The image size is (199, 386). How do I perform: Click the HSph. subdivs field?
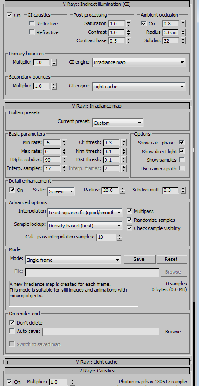[52, 160]
